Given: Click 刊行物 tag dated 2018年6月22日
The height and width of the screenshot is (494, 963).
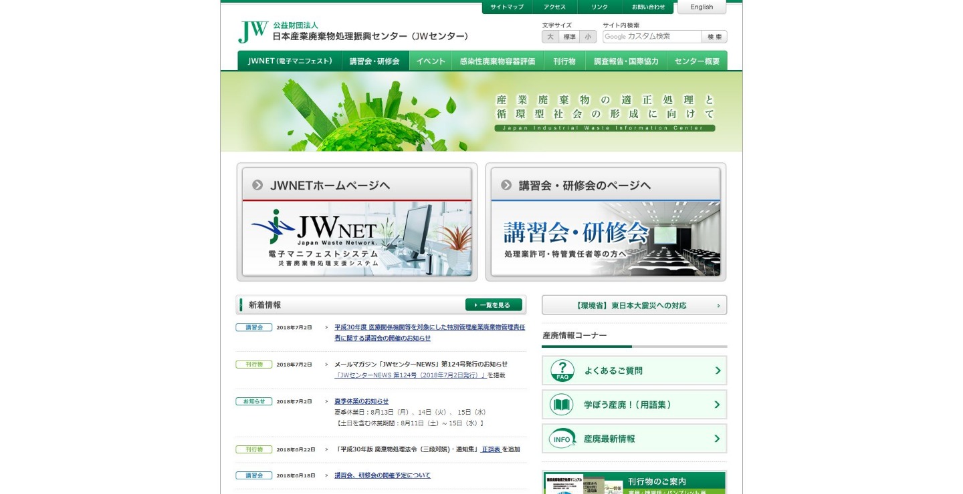Looking at the screenshot, I should pos(254,449).
